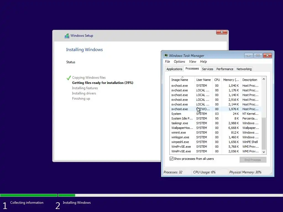Viewport: 283px width, 212px height.
Task: Select the winlogon.exe process row
Action: (216, 137)
